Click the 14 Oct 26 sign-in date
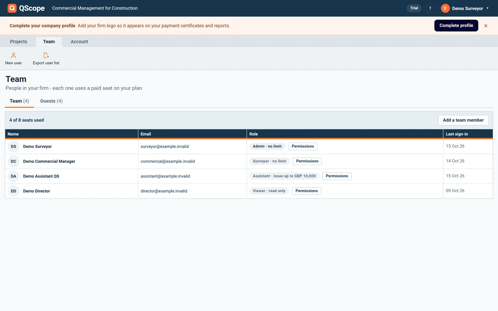The height and width of the screenshot is (311, 498). (x=455, y=161)
